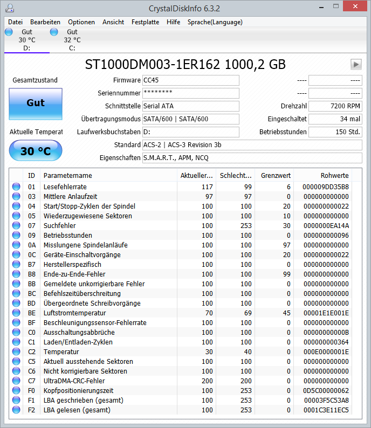
Task: Click status orb for Mittlere Anlaufzeit row
Action: (16, 196)
